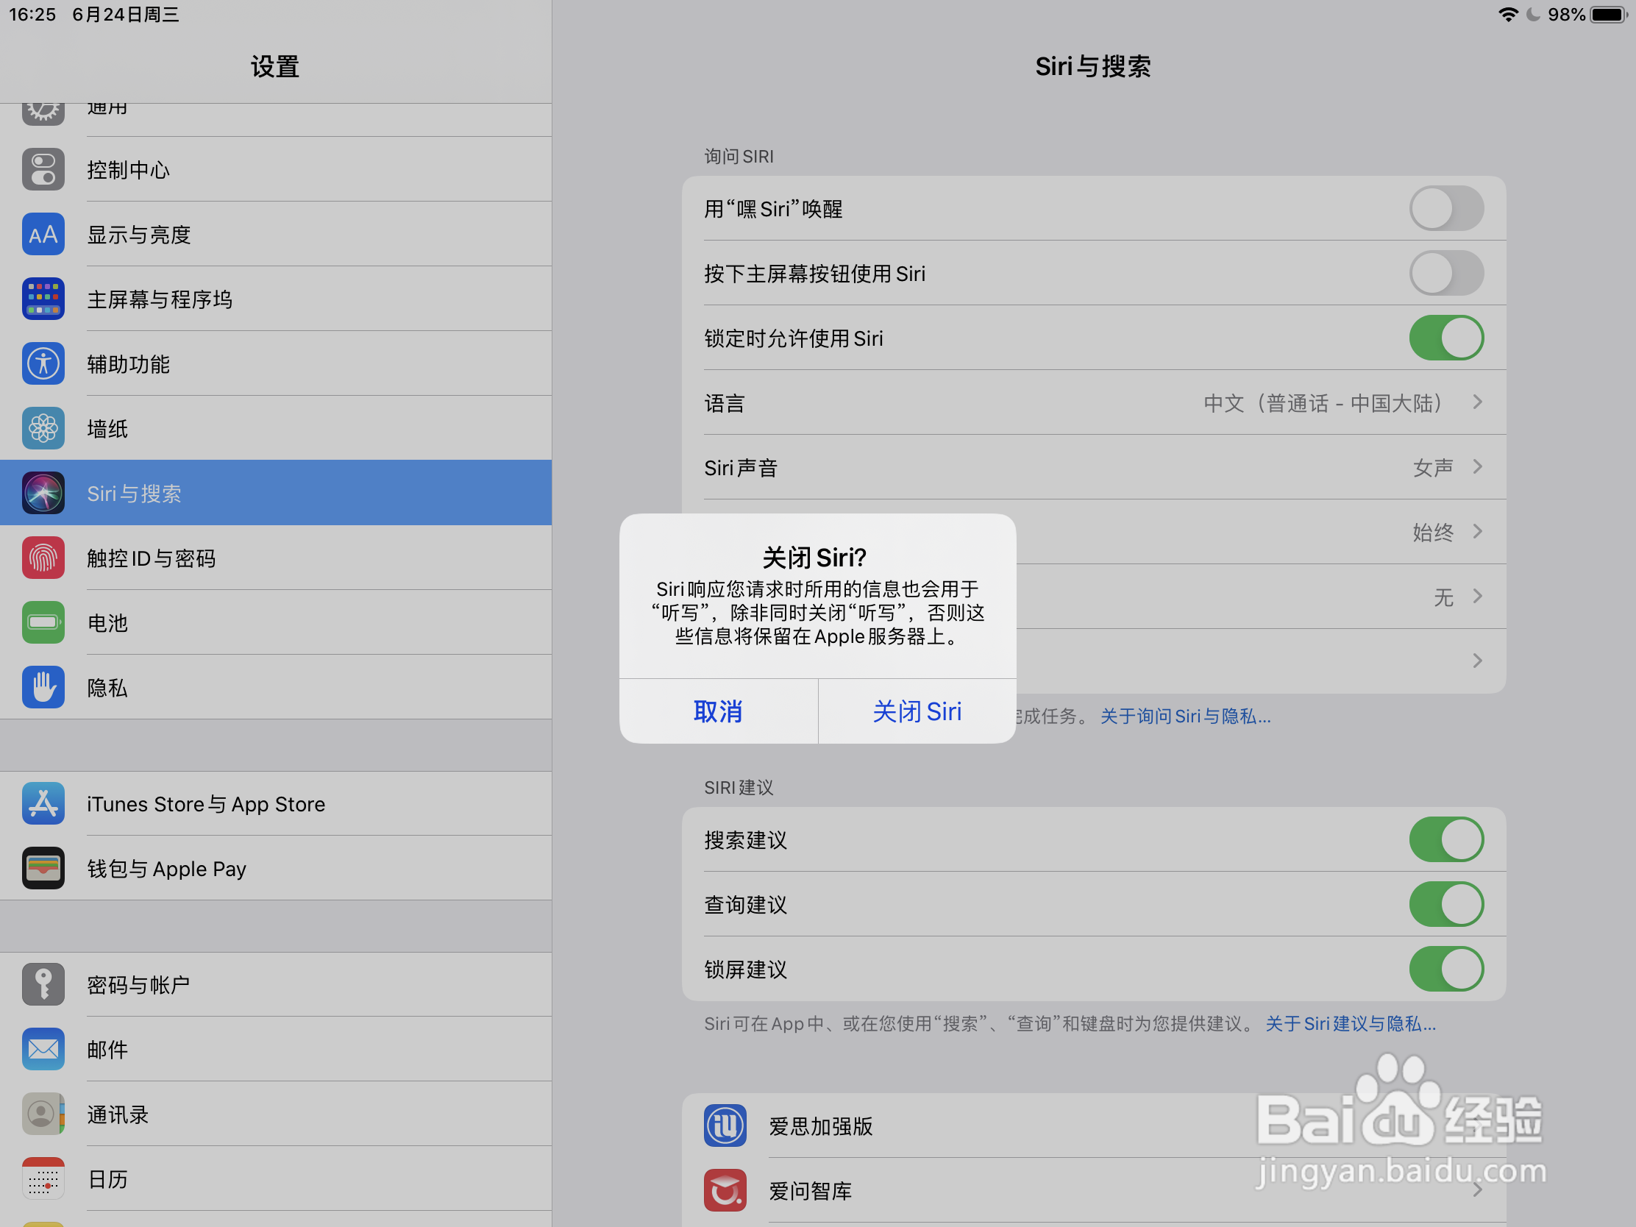Viewport: 1636px width, 1227px height.
Task: Select 隐私 row in sidebar
Action: pos(276,687)
